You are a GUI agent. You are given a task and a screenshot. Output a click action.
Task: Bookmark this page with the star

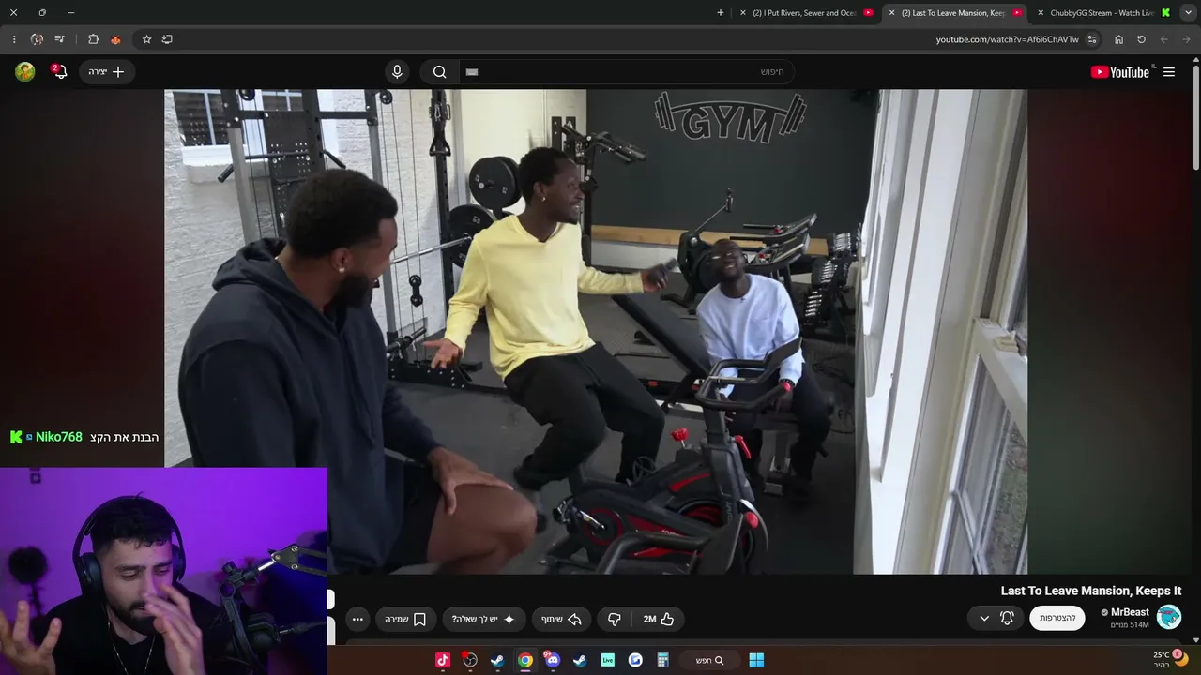tap(146, 39)
